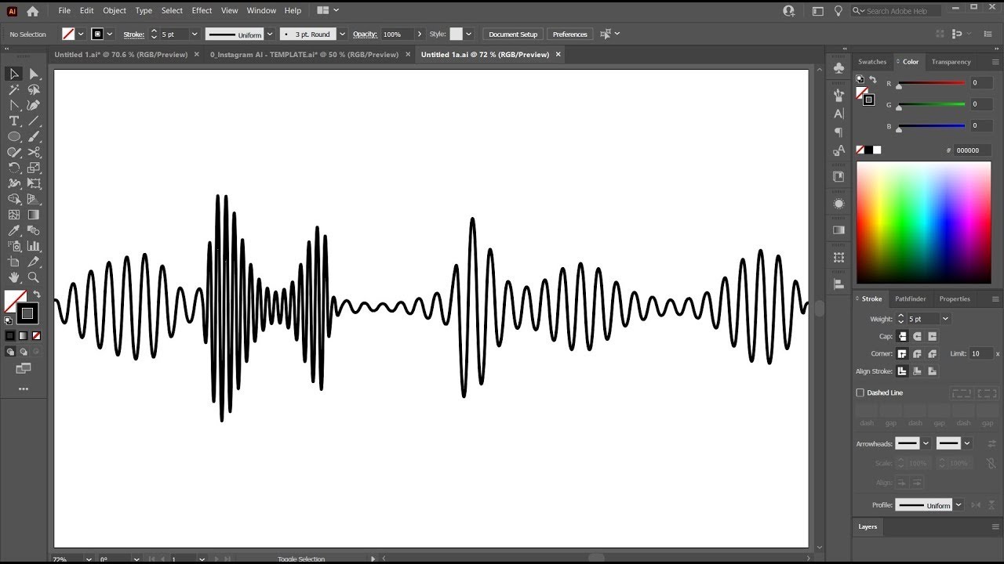Select the Paintbrush tool
The image size is (1004, 564).
[x=34, y=136]
